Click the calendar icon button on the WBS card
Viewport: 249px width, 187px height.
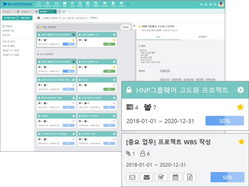[x=175, y=177]
